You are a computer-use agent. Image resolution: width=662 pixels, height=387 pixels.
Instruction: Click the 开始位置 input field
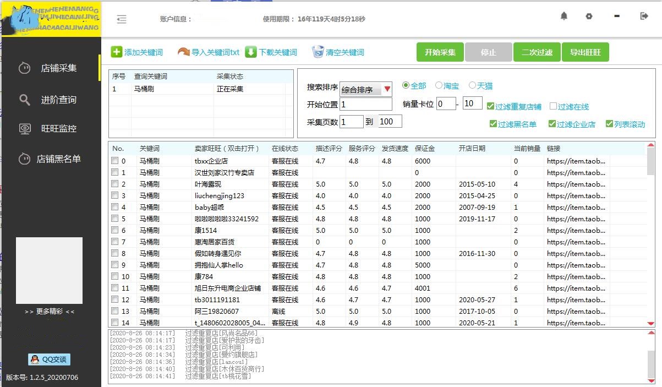coord(365,105)
